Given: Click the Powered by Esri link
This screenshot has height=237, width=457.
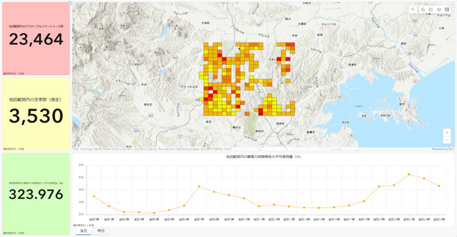Looking at the screenshot, I should pyautogui.click(x=442, y=149).
